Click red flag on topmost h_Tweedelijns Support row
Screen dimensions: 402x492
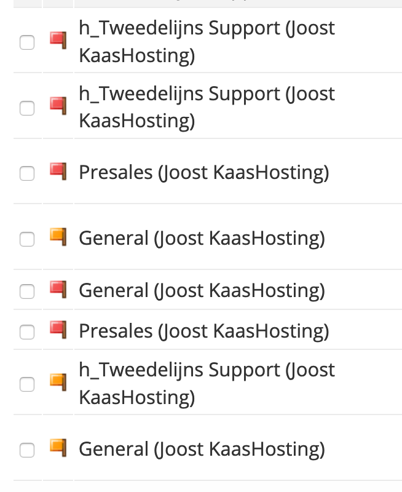pos(58,41)
